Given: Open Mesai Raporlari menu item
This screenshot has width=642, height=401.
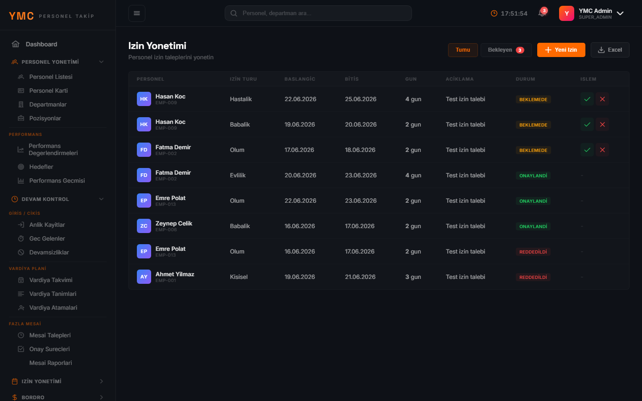Looking at the screenshot, I should pos(50,363).
